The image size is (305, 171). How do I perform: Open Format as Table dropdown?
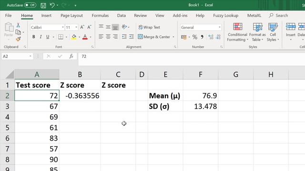point(257,32)
